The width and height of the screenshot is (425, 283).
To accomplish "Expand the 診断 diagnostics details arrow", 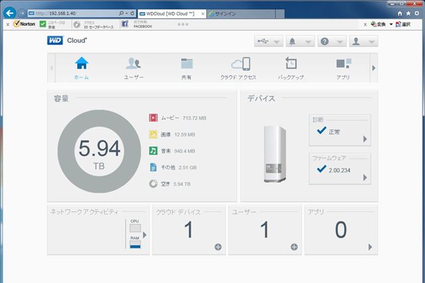I will 365,139.
